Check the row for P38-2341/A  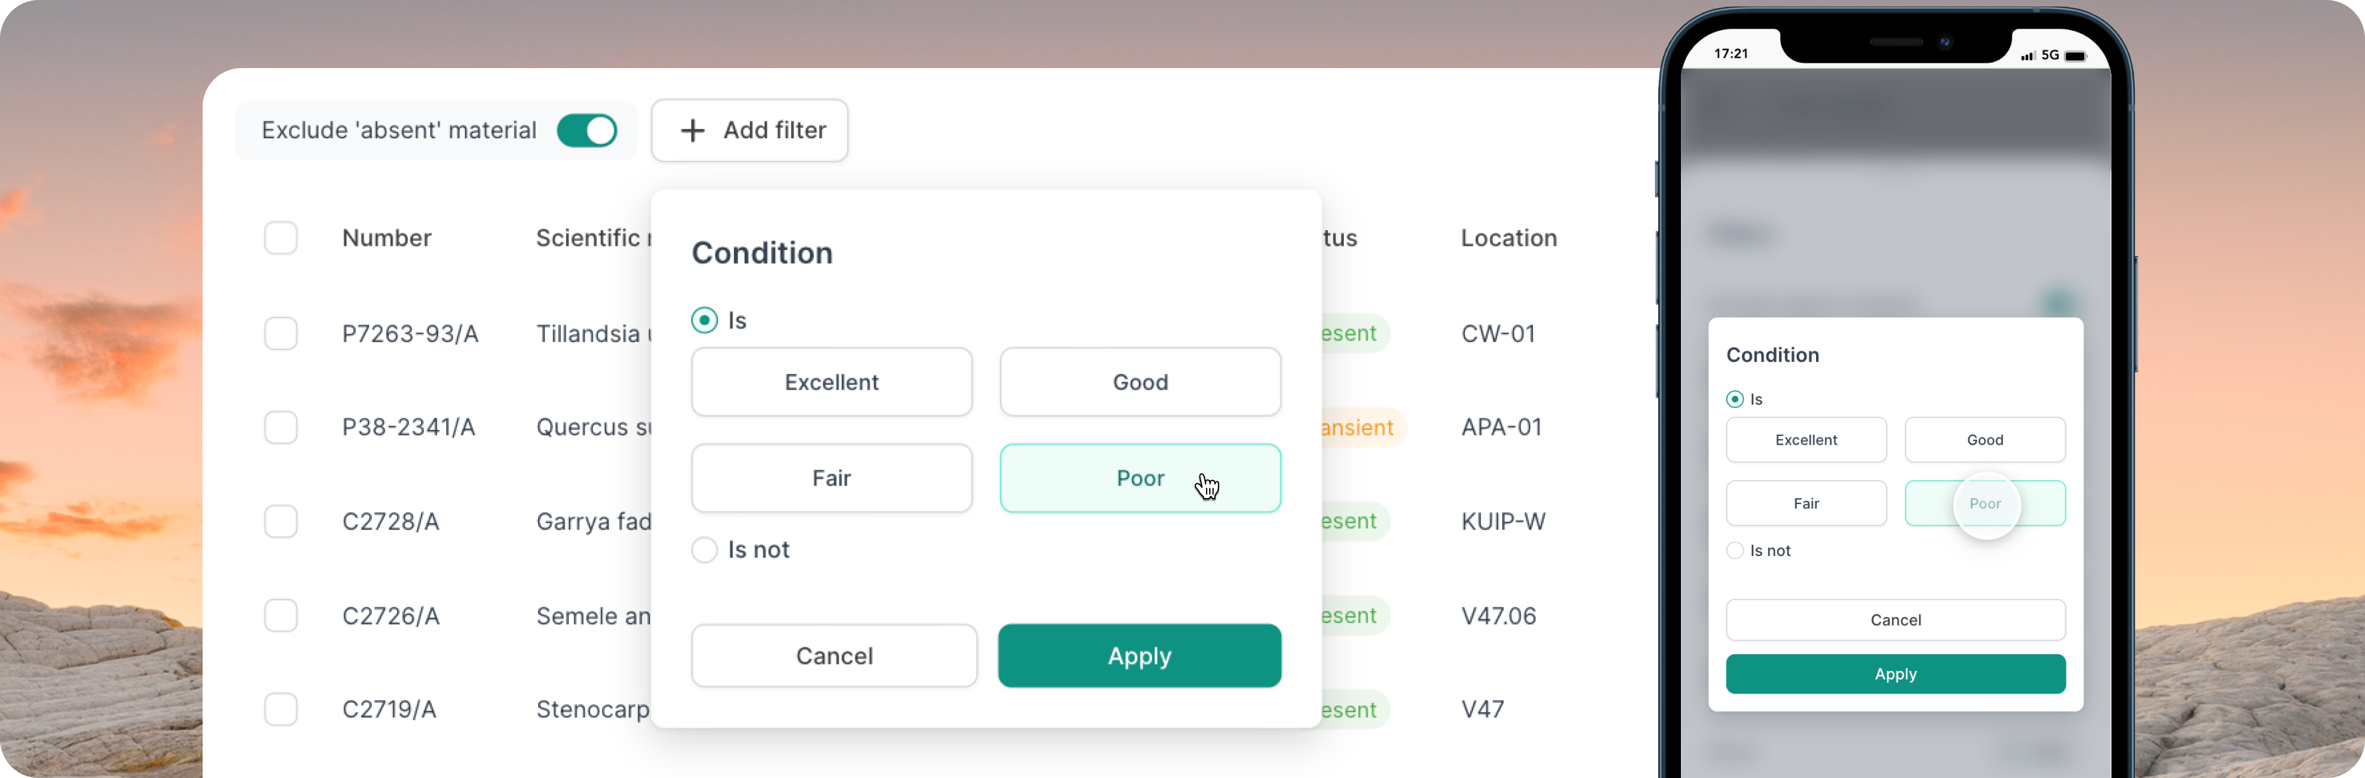coord(281,427)
